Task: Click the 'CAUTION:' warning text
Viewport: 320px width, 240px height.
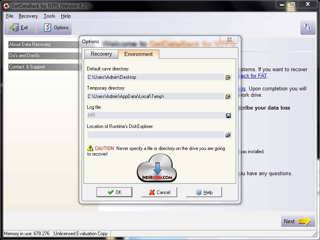Action: [105, 148]
